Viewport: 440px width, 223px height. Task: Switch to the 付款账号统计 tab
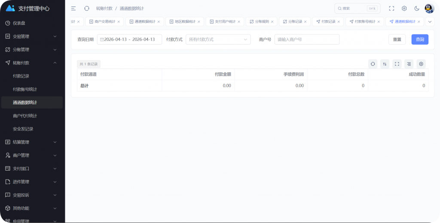coord(365,21)
